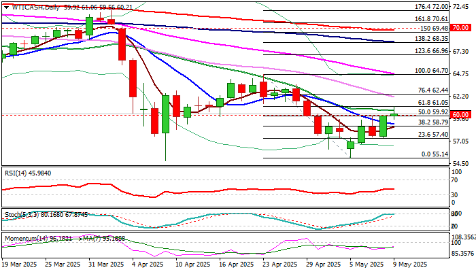This screenshot has width=476, height=272.
Task: Click the 19 Mar 2025 date marker
Action: [20, 265]
